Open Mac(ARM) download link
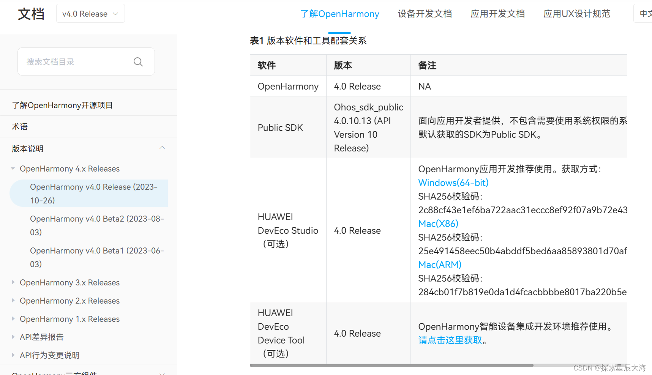The width and height of the screenshot is (652, 375). point(440,265)
